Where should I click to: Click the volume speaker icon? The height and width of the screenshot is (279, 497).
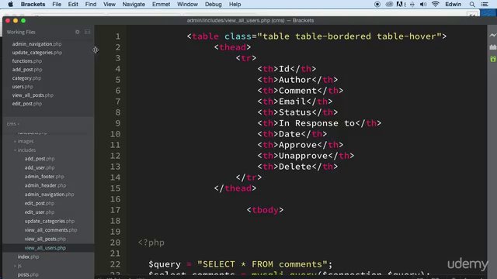click(423, 4)
